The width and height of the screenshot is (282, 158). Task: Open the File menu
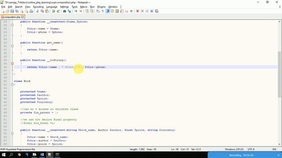pyautogui.click(x=3, y=7)
